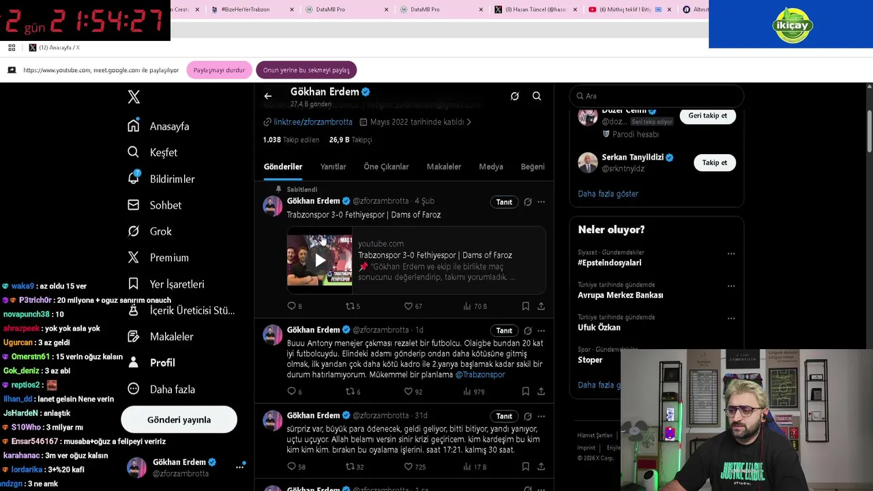Click the X logo in sidebar
Image resolution: width=873 pixels, height=491 pixels.
click(x=134, y=97)
